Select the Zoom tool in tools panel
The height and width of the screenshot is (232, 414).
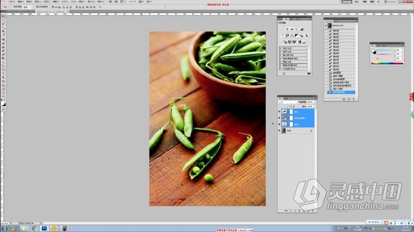pos(4,96)
